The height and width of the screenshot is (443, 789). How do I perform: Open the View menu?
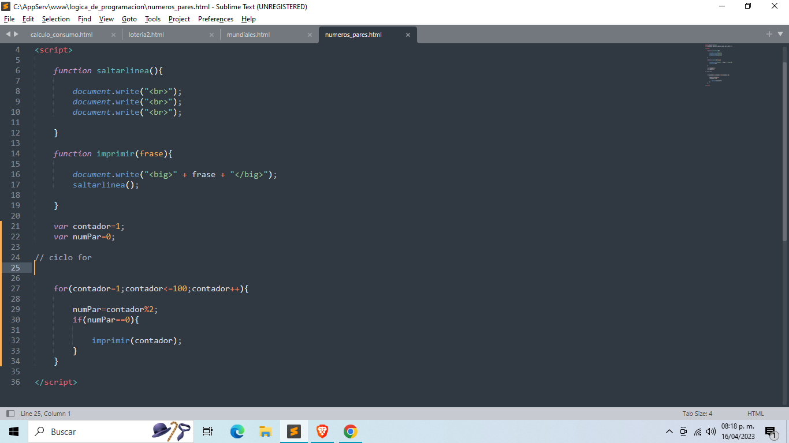click(106, 19)
